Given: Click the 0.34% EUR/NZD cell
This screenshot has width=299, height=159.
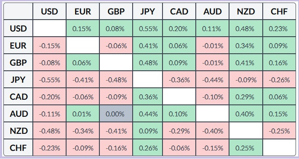Looking at the screenshot, I should (x=246, y=46).
